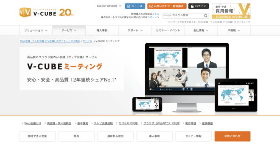The height and width of the screenshot is (156, 280).
Task: Open the セミナー・イベント navigation item
Action: coord(168,30)
